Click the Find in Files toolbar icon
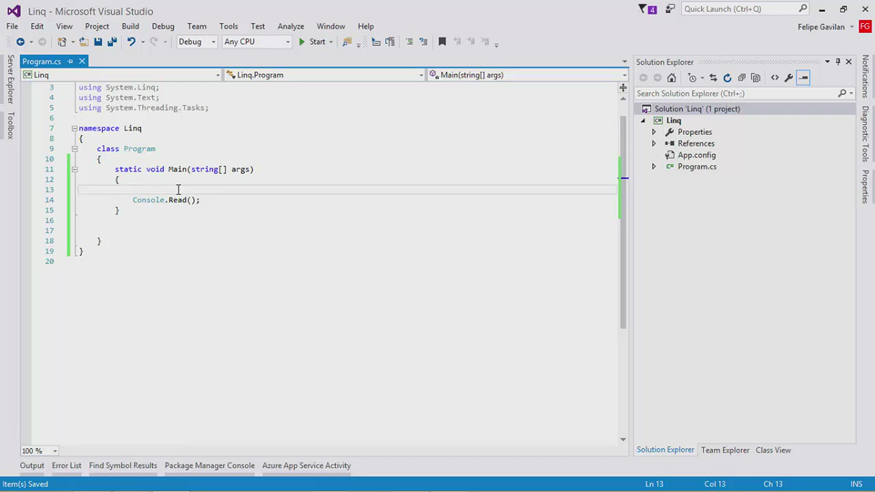This screenshot has height=492, width=875. pyautogui.click(x=347, y=42)
